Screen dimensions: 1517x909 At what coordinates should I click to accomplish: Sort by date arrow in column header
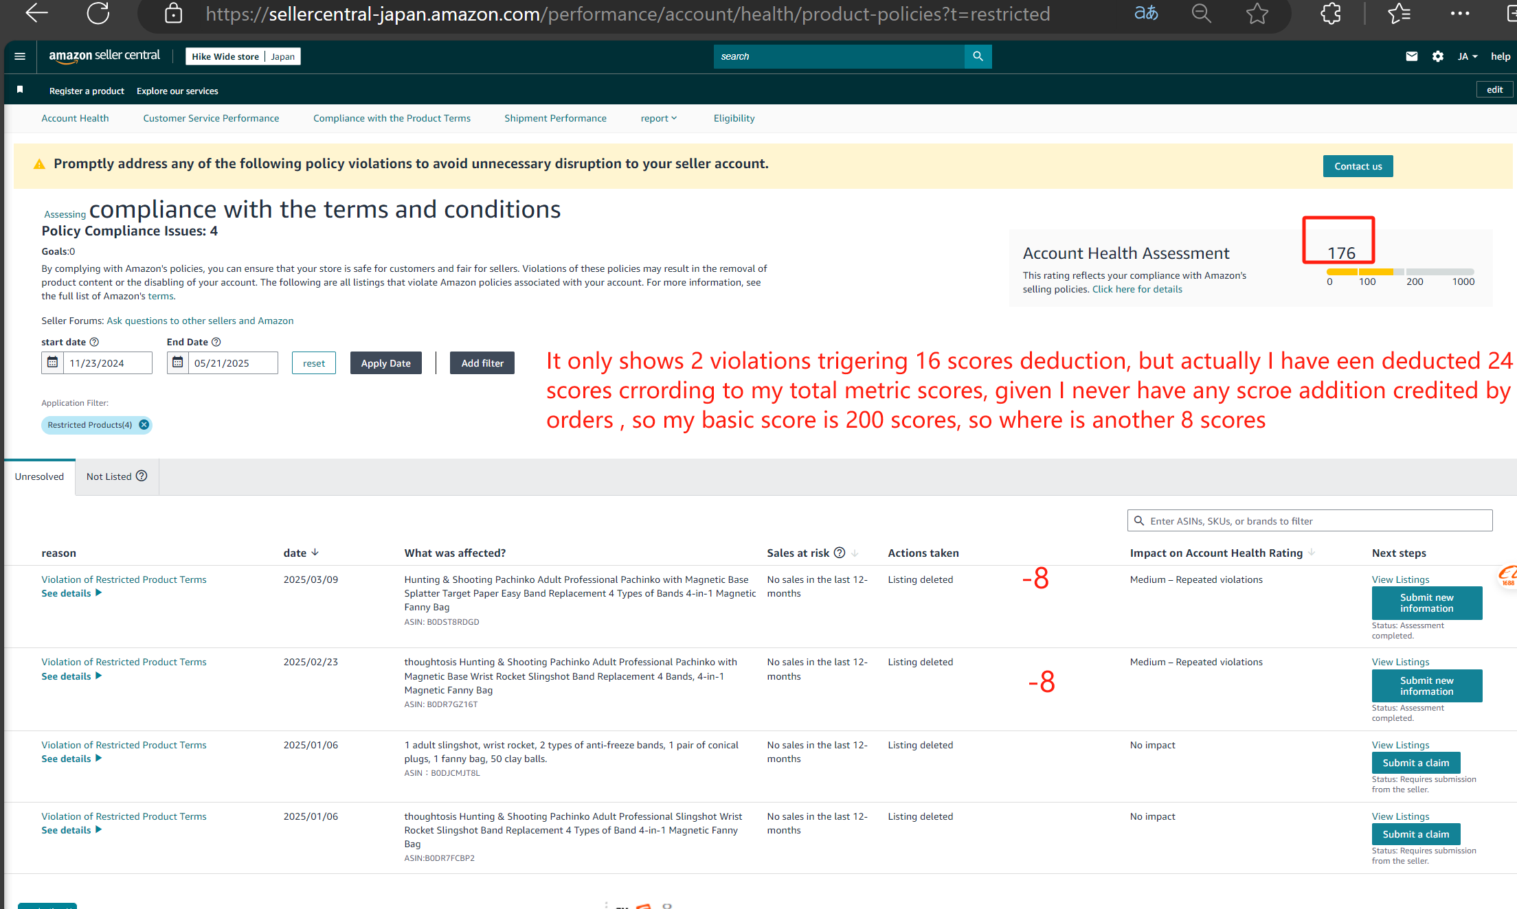click(315, 553)
